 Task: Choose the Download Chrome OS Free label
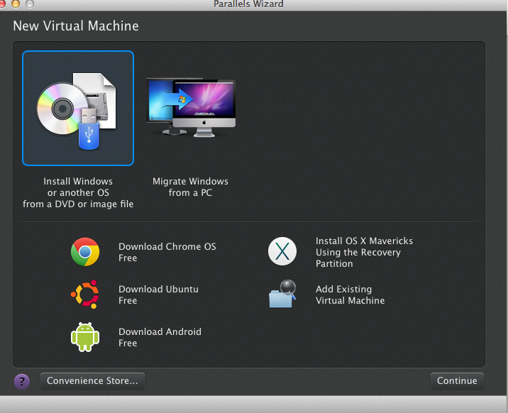[167, 252]
